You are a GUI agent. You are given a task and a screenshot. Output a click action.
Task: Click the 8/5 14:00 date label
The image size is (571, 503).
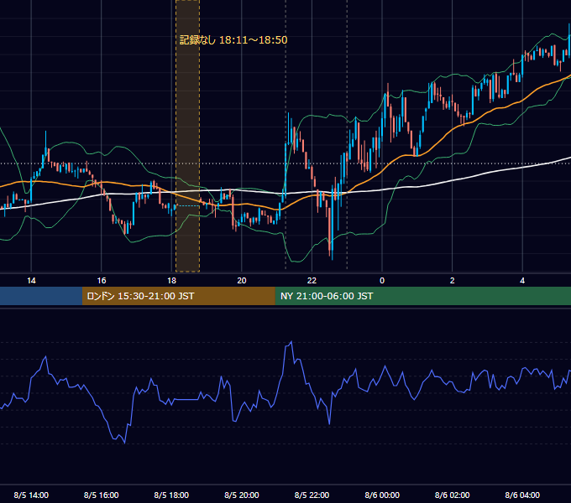[x=31, y=495]
